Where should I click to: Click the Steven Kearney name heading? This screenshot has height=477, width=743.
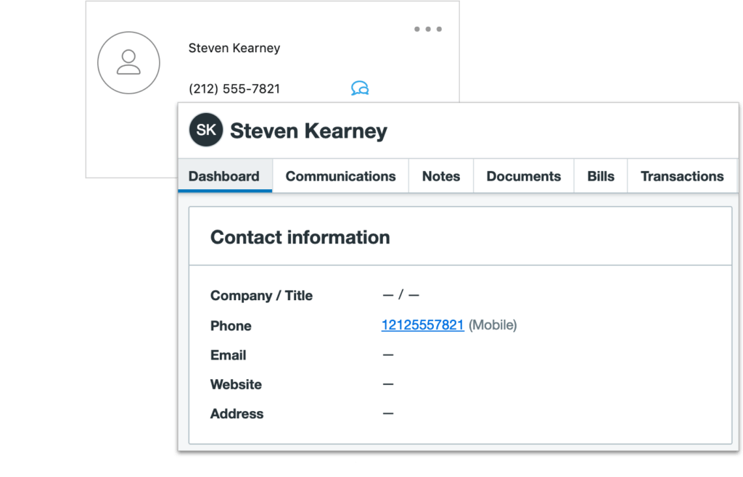(308, 131)
